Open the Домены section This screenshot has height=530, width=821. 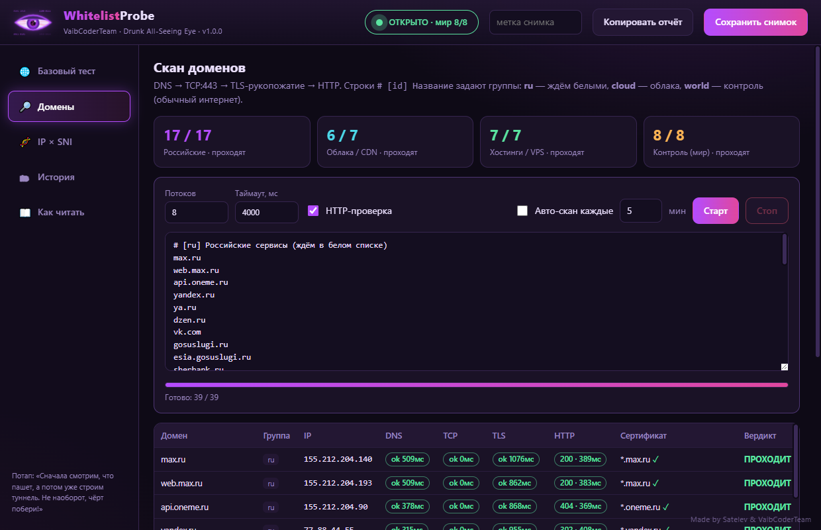click(69, 107)
